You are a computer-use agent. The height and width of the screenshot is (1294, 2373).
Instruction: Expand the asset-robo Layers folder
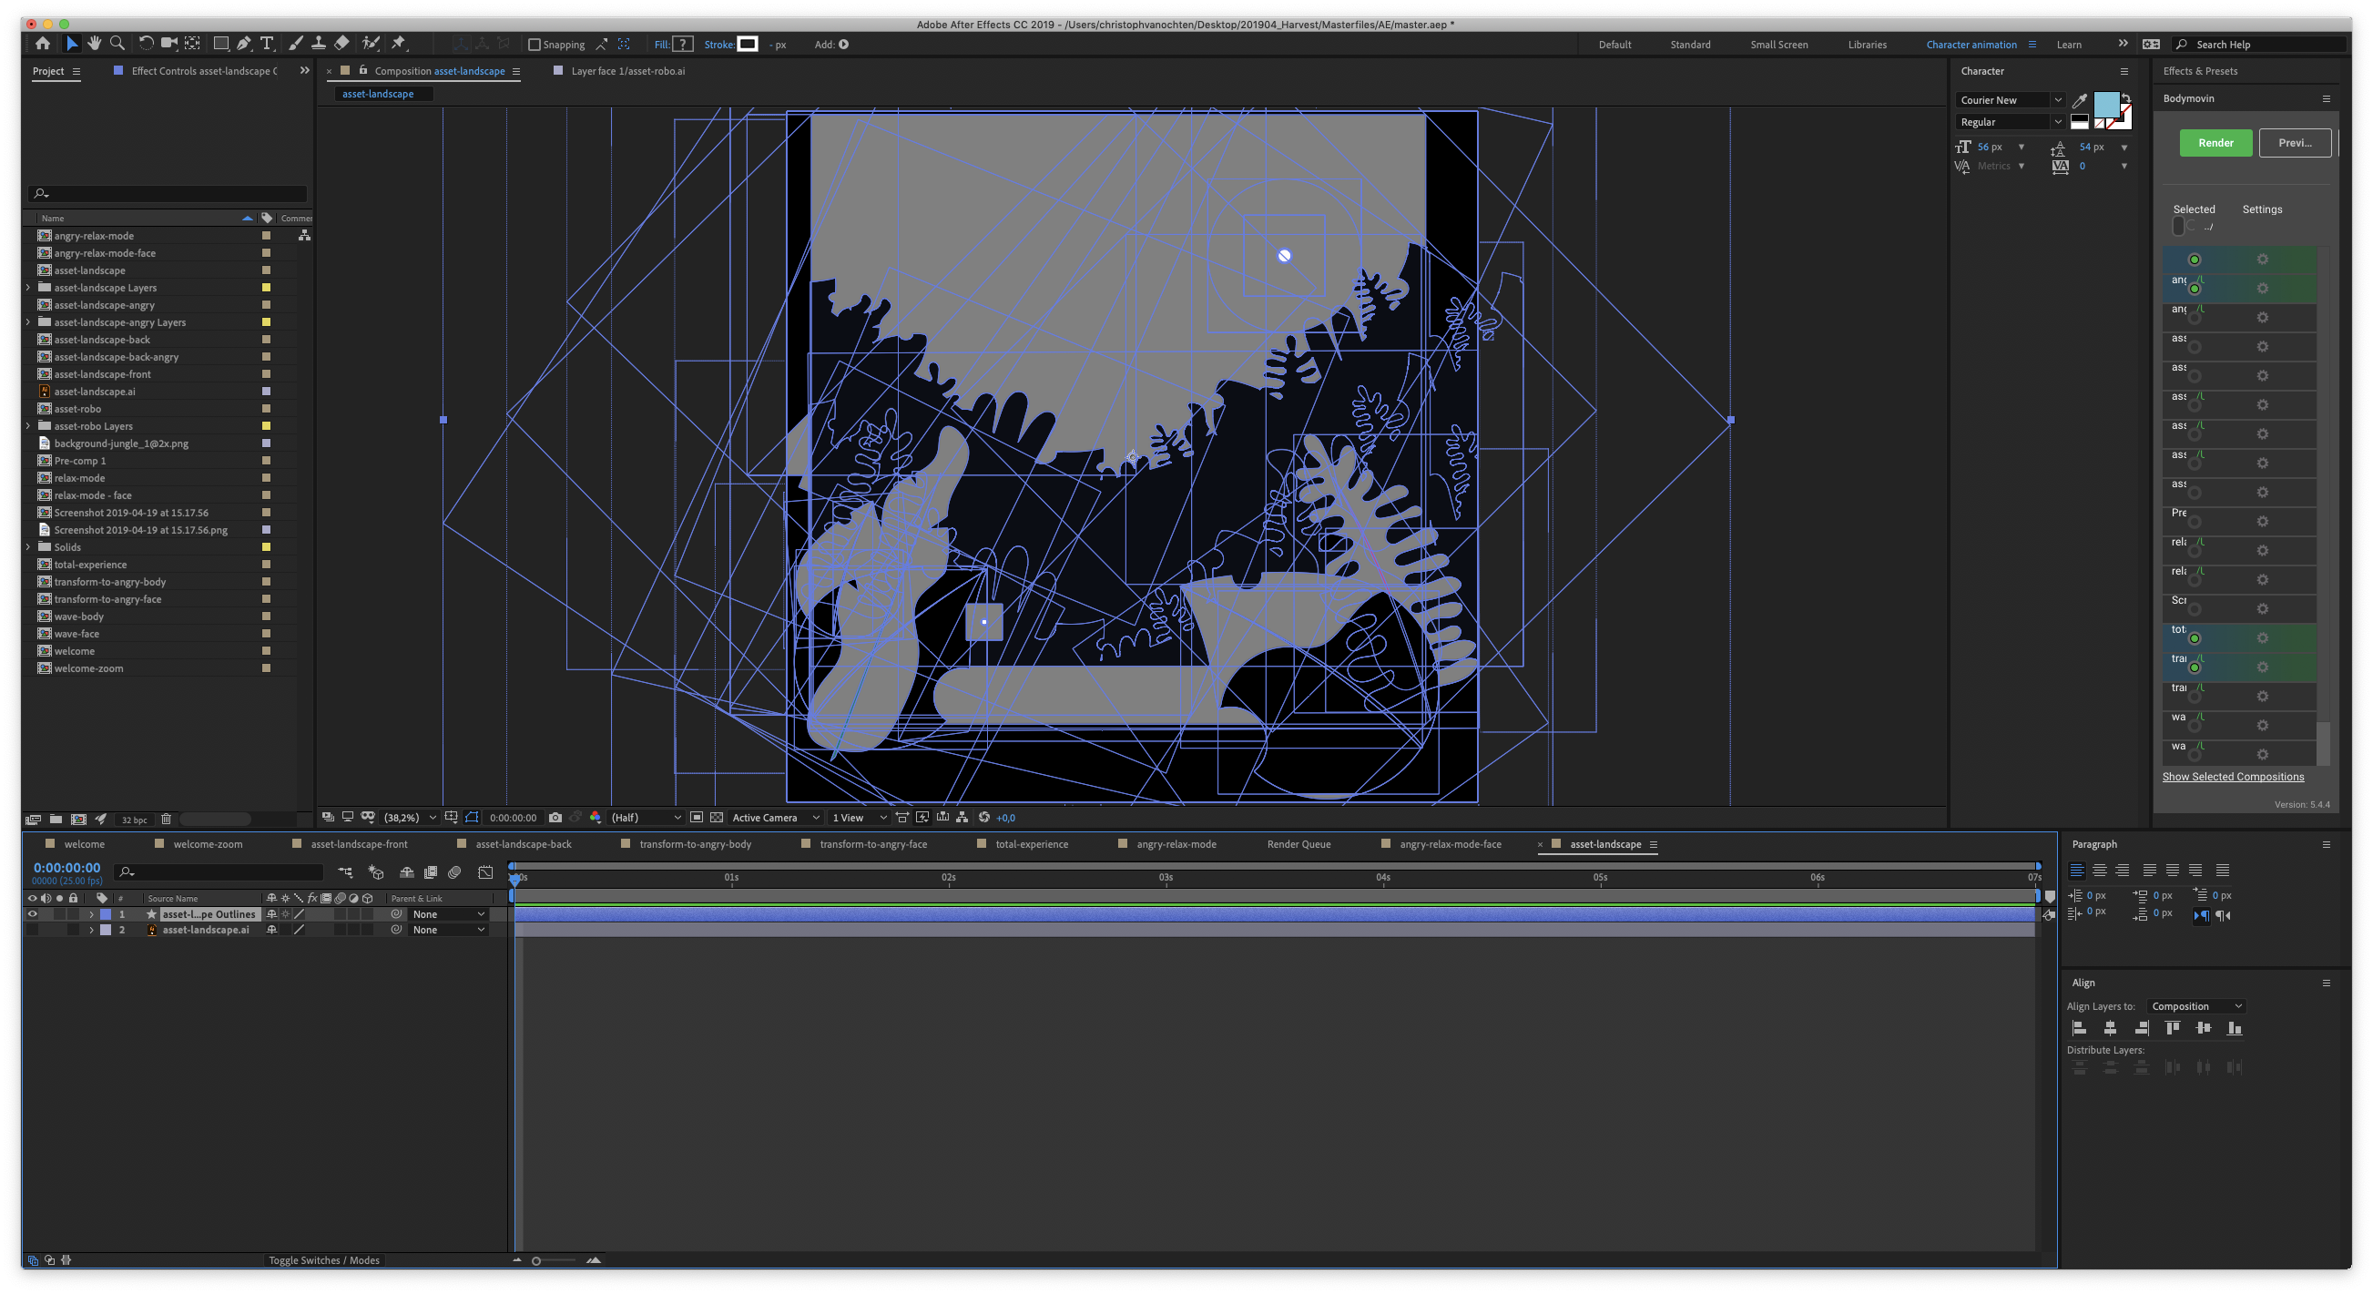[27, 426]
